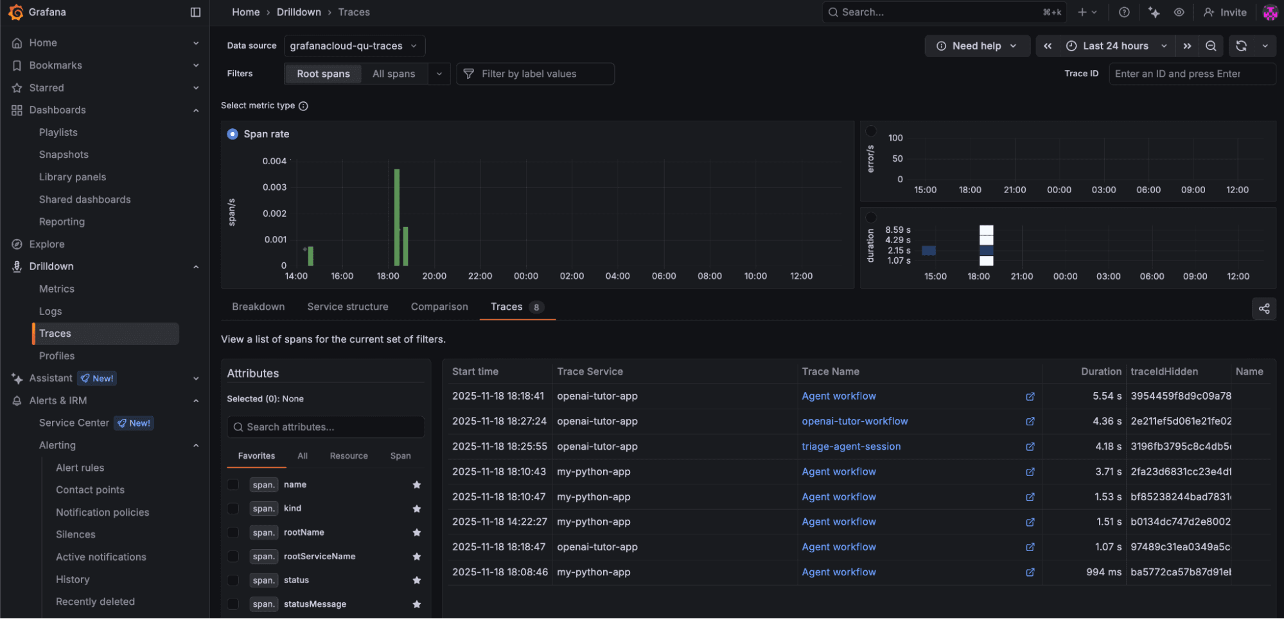The image size is (1284, 619).
Task: Click the share icon on the Traces panel
Action: [1263, 309]
